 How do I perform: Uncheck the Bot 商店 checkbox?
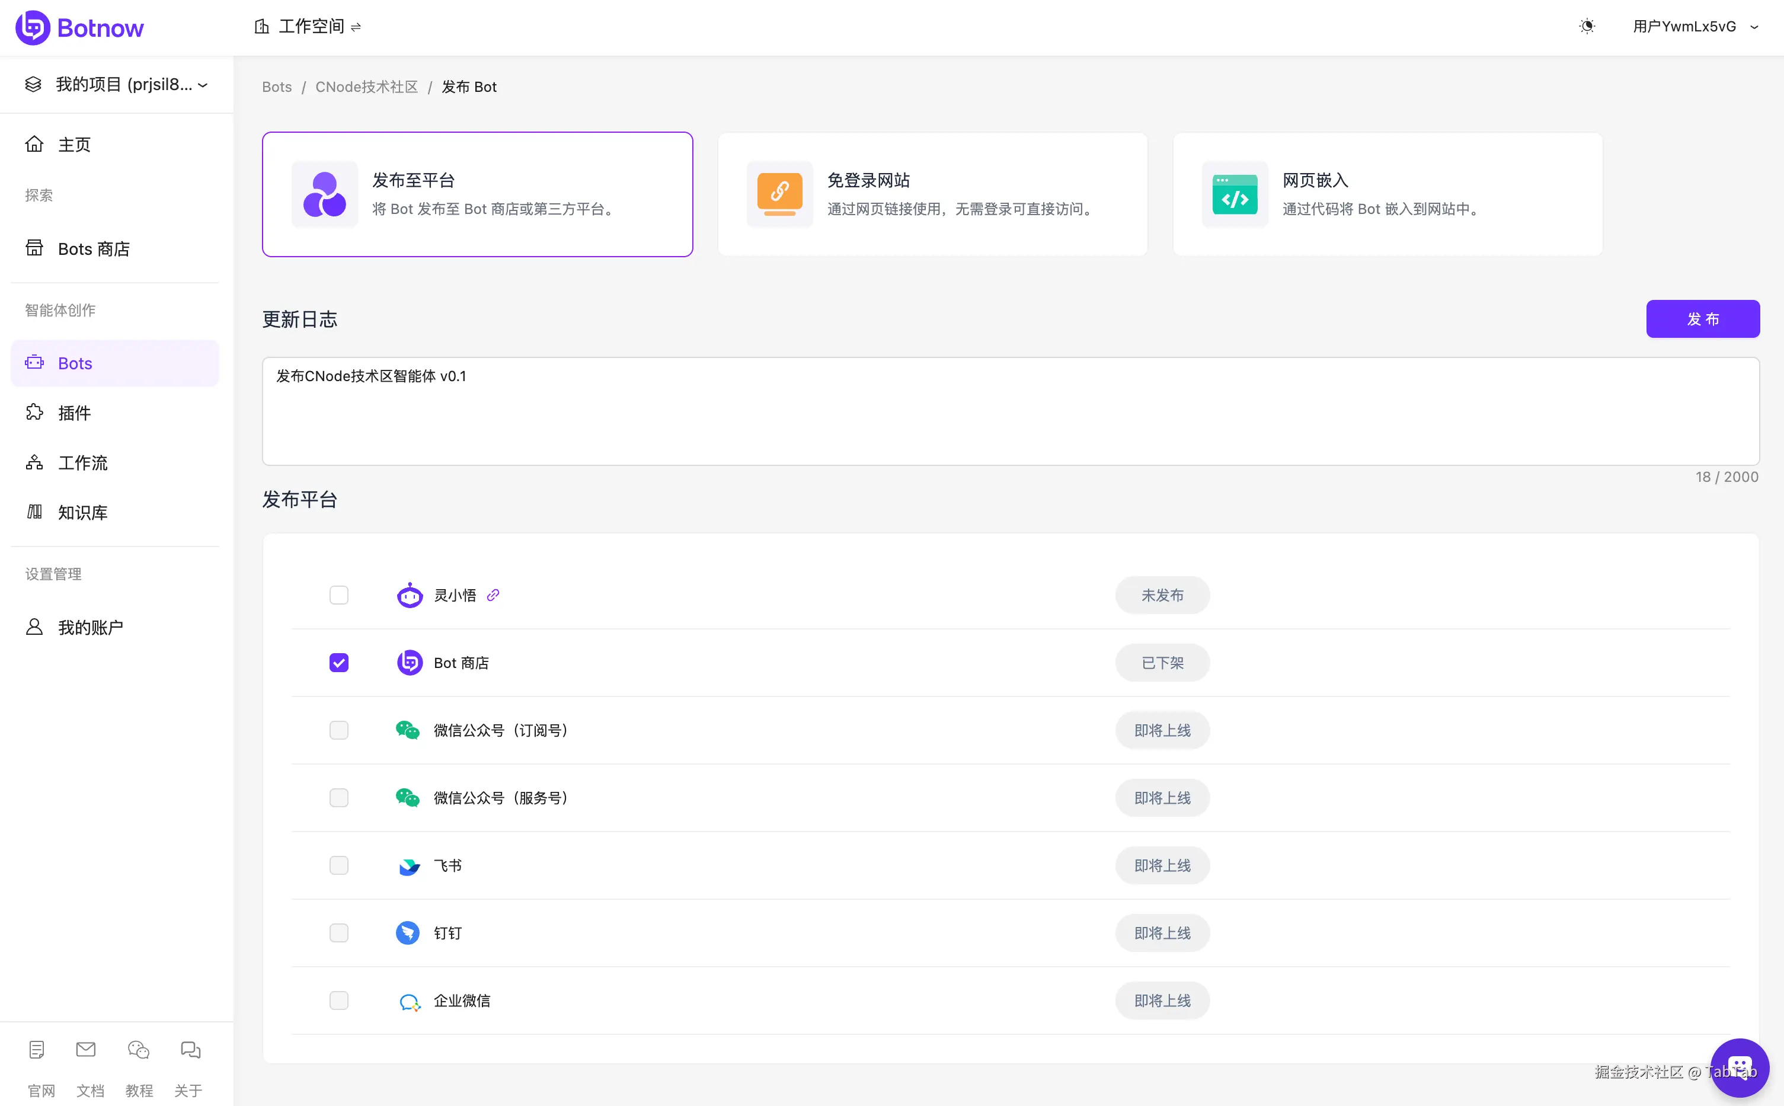(338, 663)
